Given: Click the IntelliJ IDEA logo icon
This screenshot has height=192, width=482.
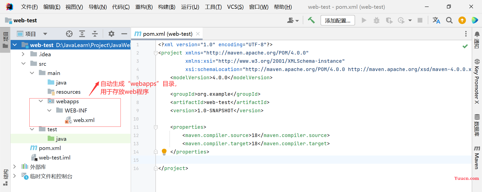Looking at the screenshot, I should [10, 7].
